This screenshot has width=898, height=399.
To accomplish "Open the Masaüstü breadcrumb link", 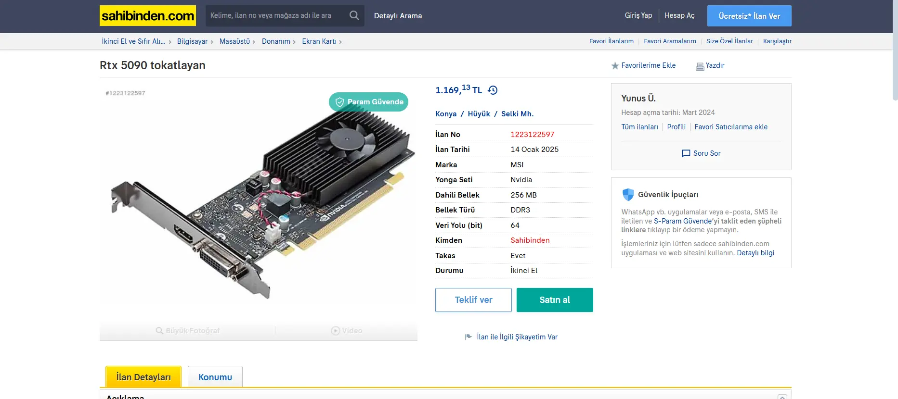I will click(x=234, y=41).
